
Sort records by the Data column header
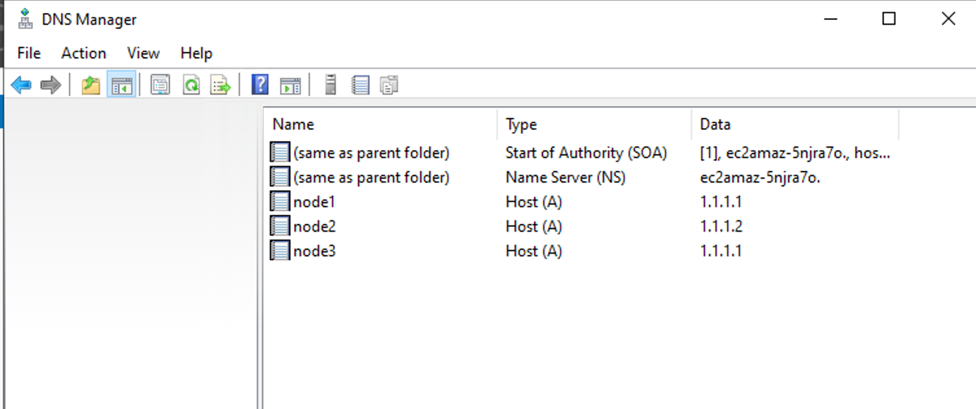click(x=715, y=124)
